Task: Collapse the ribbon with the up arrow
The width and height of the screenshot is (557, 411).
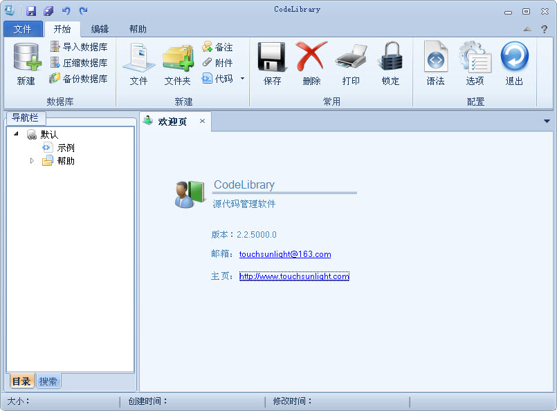Action: (527, 29)
